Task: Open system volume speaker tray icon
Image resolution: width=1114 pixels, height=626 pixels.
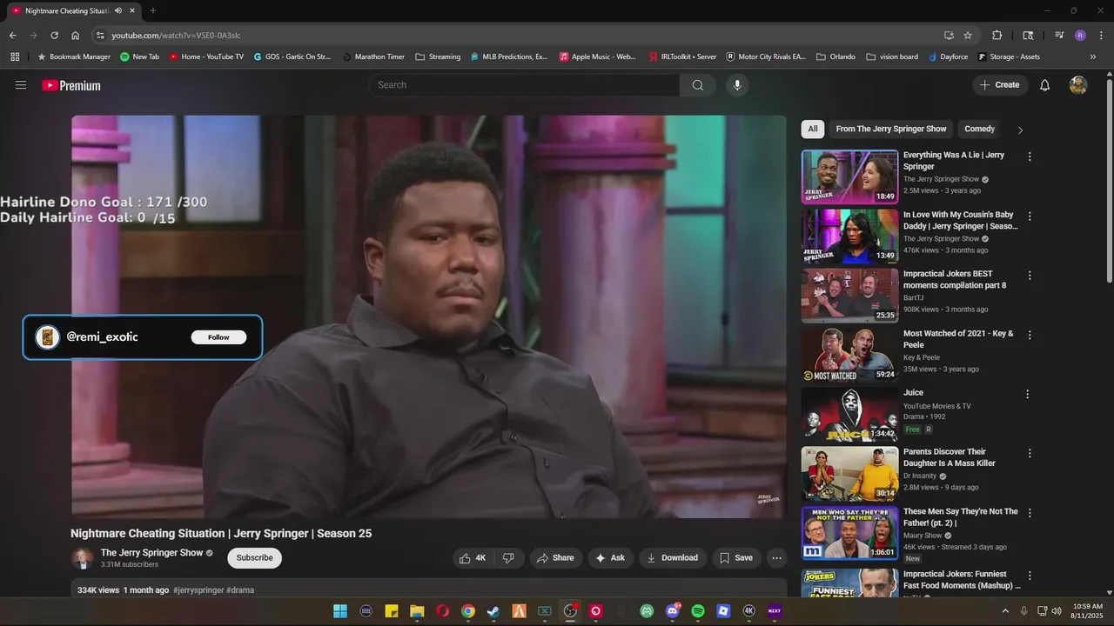Action: (x=1056, y=611)
